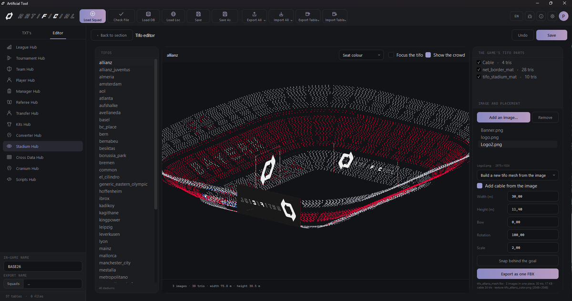Click Add an image button
Image resolution: width=572 pixels, height=301 pixels.
click(503, 117)
